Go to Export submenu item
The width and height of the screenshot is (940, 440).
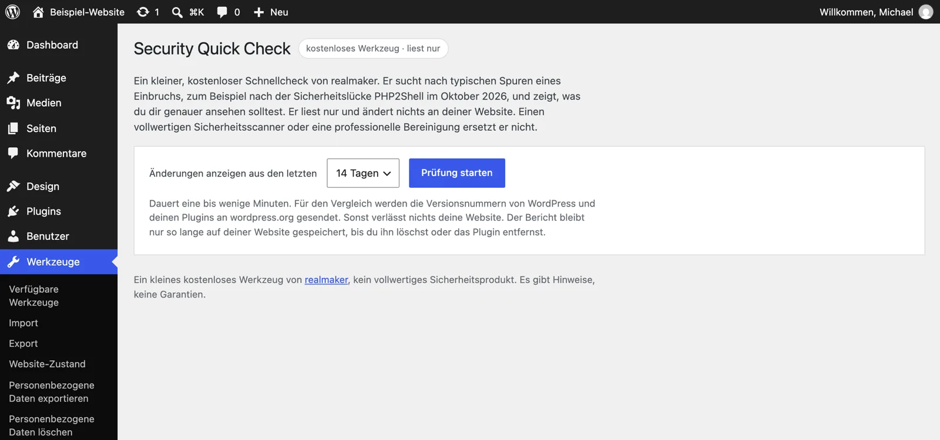[23, 344]
